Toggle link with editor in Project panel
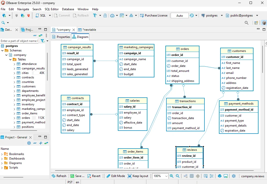267x184 pixels. 46,143
